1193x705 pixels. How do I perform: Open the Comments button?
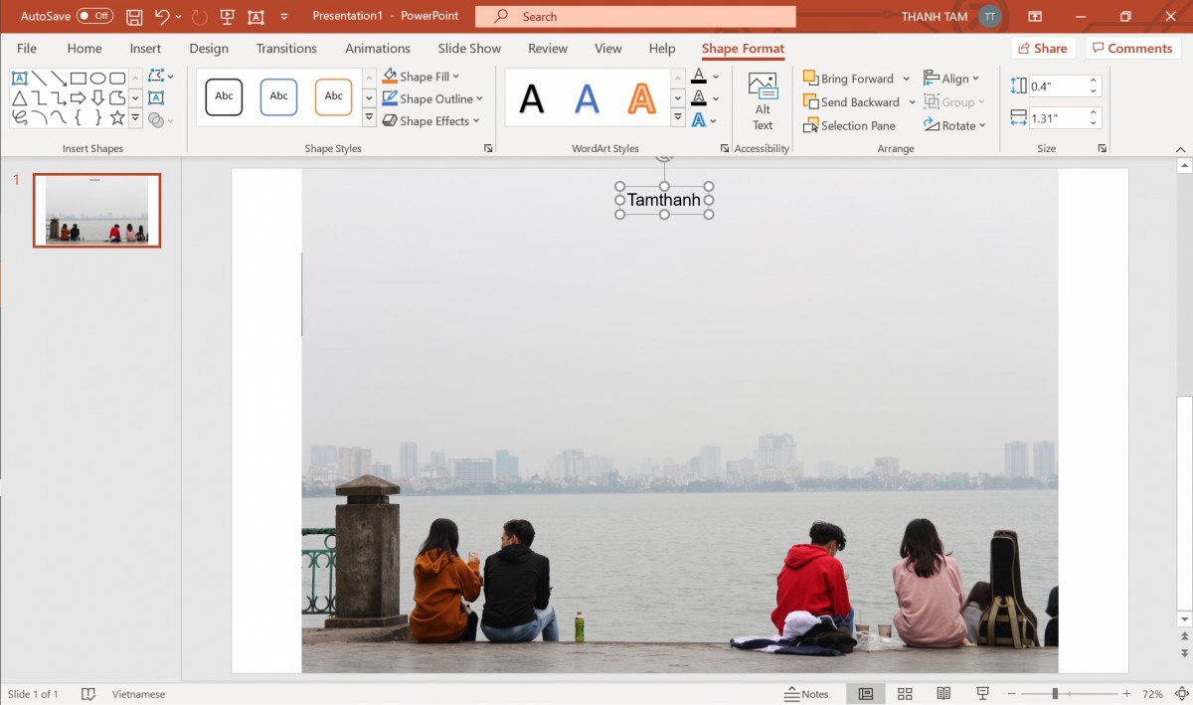point(1131,49)
